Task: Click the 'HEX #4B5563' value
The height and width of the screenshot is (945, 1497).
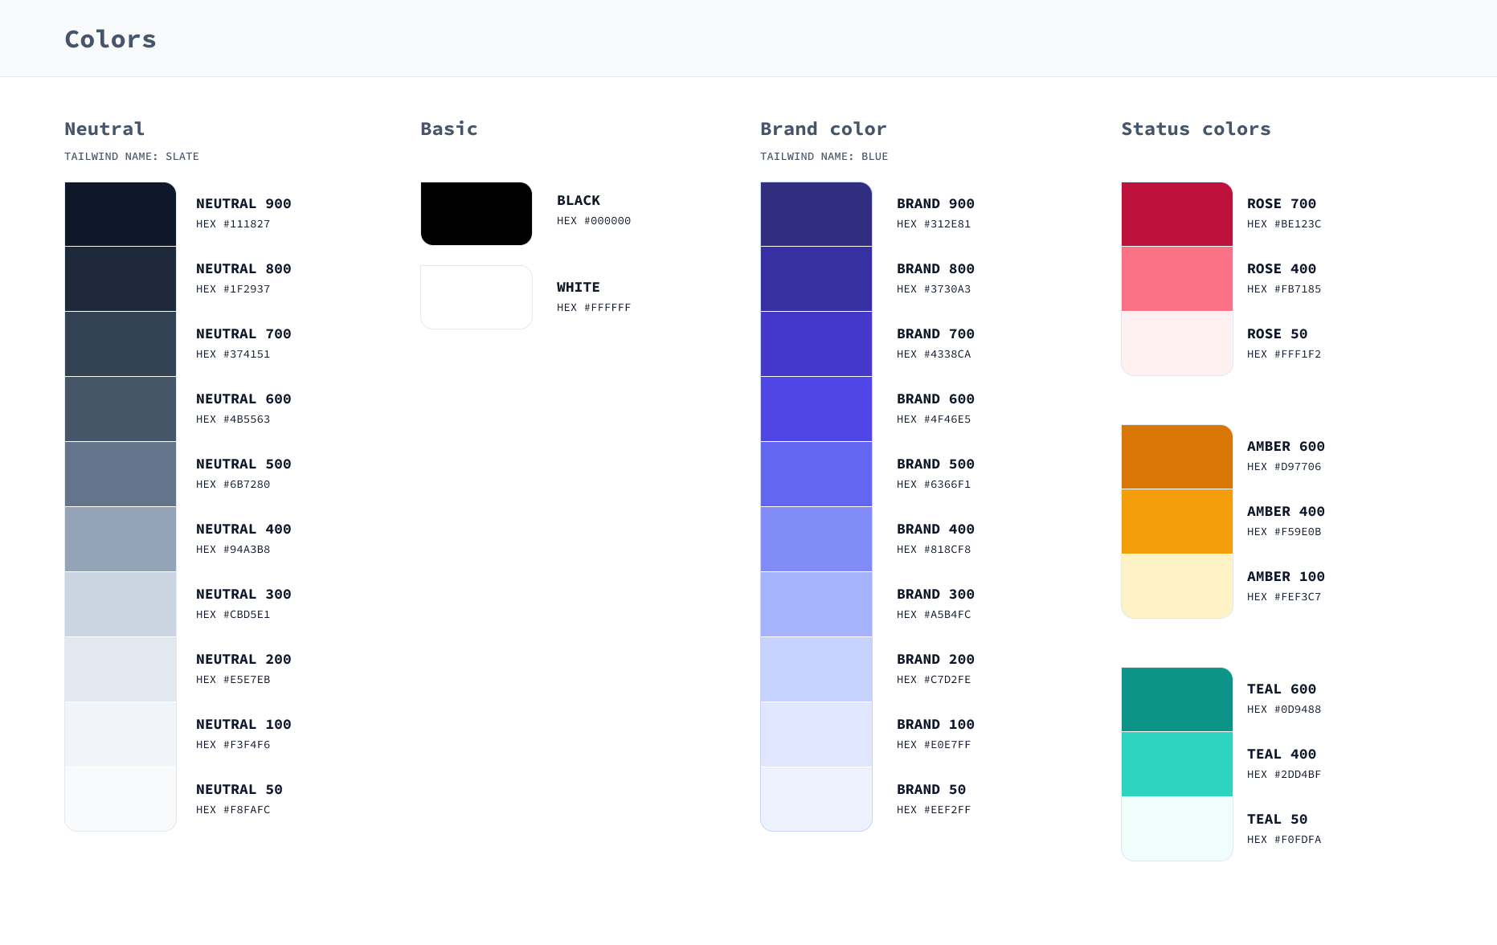Action: pos(233,419)
